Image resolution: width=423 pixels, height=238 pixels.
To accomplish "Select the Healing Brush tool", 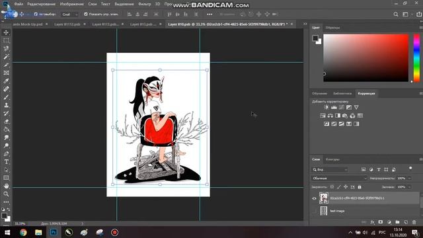I will 6,89.
